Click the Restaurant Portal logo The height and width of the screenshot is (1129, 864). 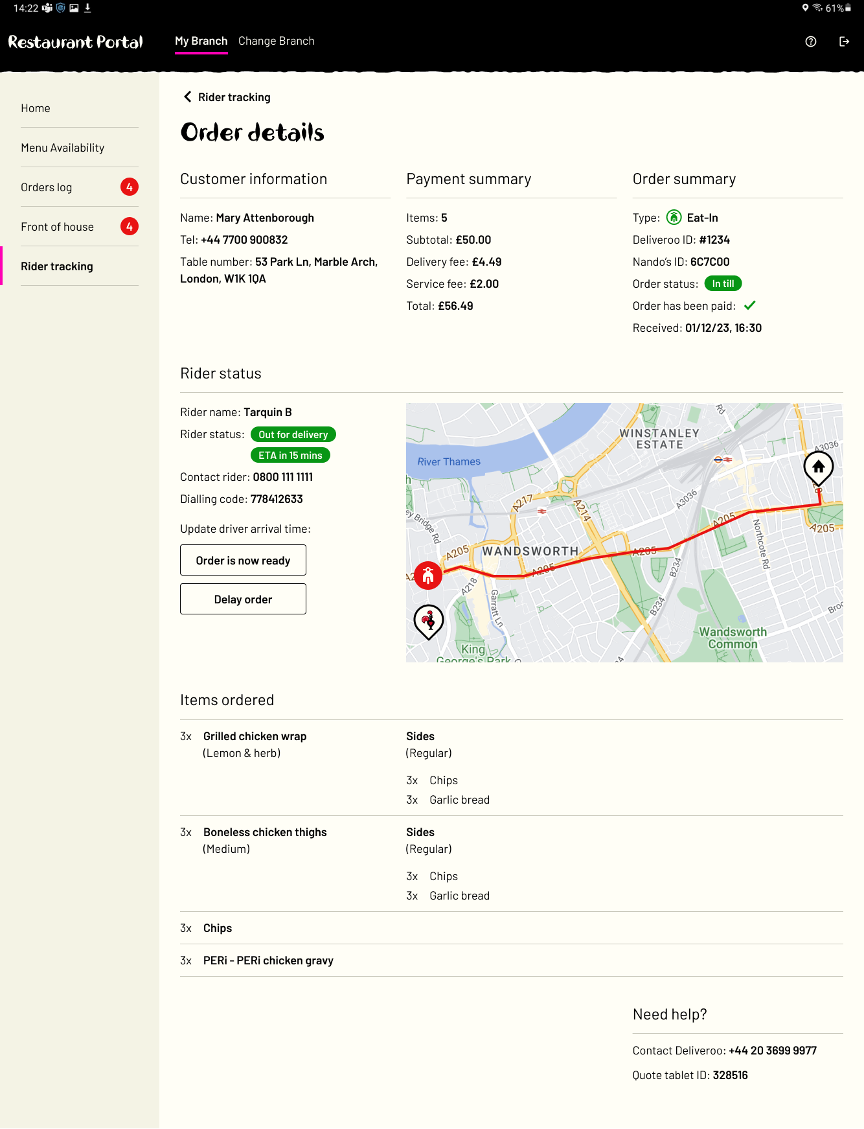pos(76,42)
